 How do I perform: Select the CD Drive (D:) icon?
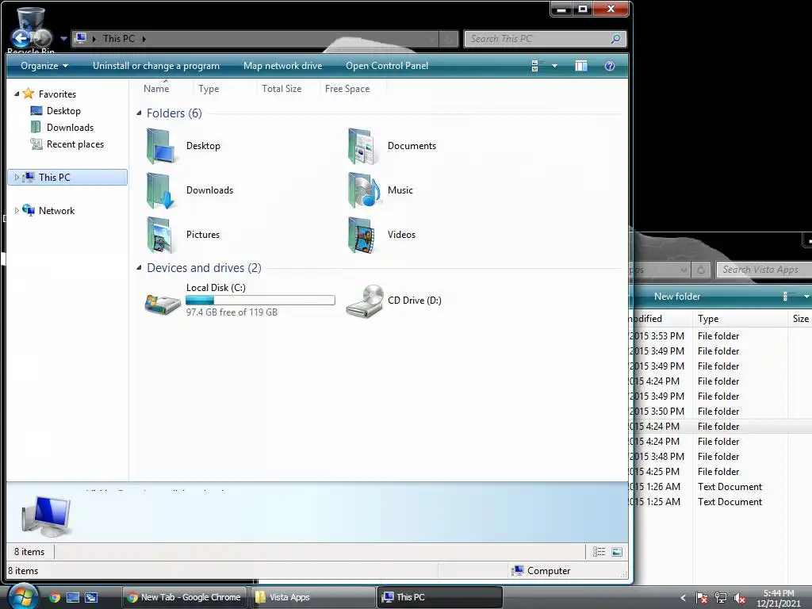[x=365, y=301]
